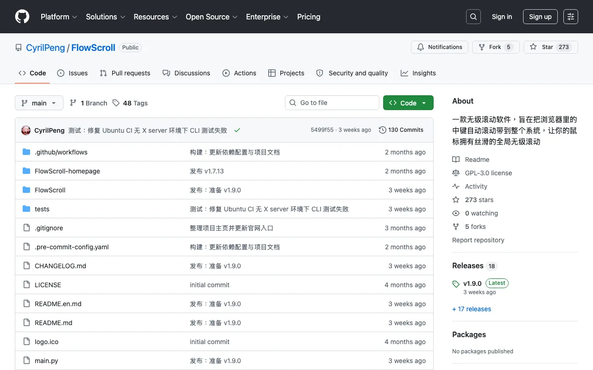593x370 pixels.
Task: Click the green check status icon
Action: (x=237, y=130)
